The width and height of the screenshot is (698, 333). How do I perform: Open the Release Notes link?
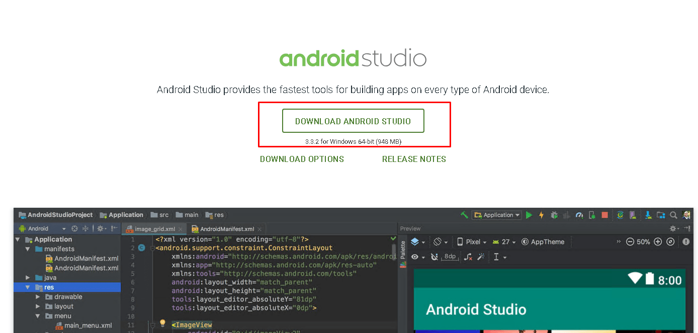(x=414, y=159)
